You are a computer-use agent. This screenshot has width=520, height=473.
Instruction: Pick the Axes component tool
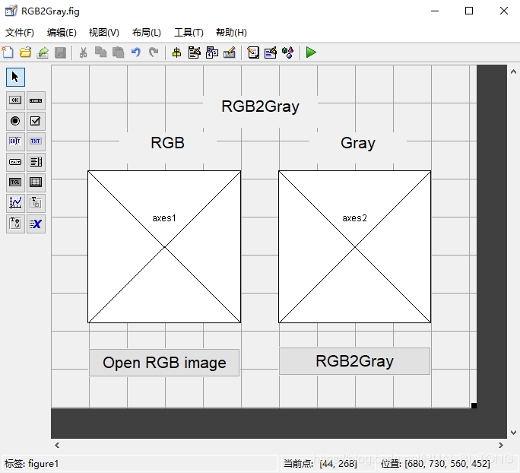tap(15, 203)
